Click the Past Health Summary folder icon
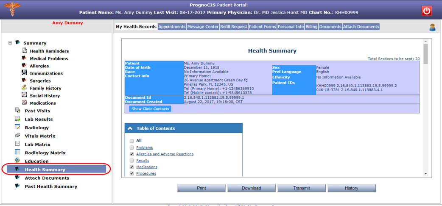442x206 pixels. pos(17,186)
